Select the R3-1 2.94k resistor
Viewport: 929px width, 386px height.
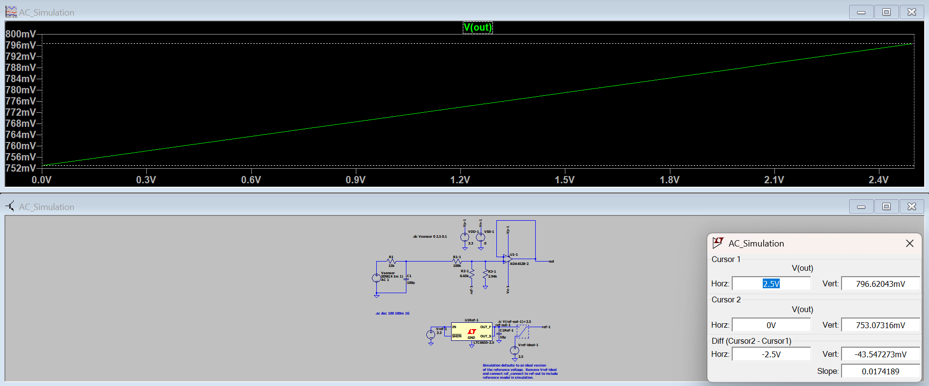pos(485,275)
